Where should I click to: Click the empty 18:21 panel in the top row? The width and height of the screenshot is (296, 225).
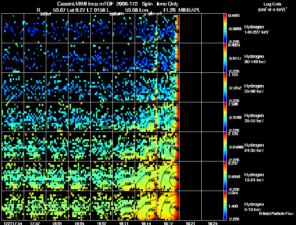190,28
